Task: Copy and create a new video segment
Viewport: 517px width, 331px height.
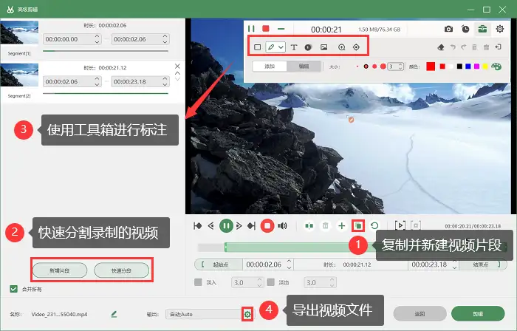Action: click(358, 226)
